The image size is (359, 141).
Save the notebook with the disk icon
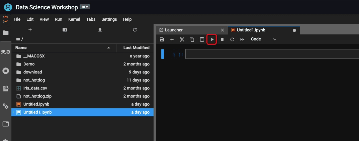162,39
